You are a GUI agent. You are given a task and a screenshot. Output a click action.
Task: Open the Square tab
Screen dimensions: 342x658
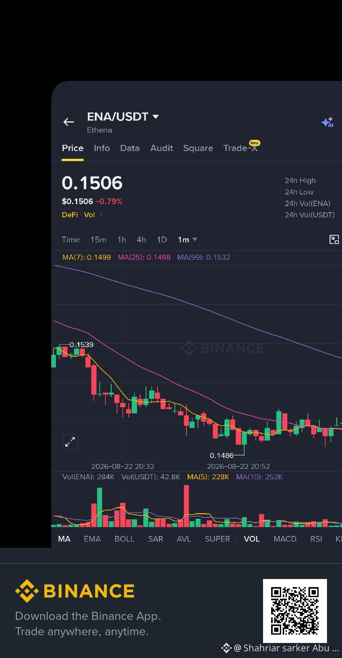pos(198,148)
